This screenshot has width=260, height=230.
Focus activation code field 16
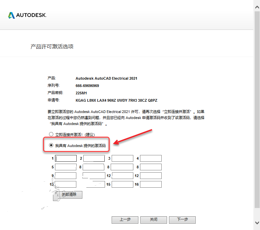[151, 184]
